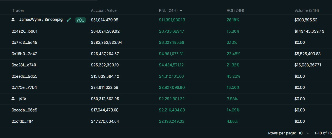Toggle PNL (24H) sort order arrow
This screenshot has width=332, height=138.
181,10
